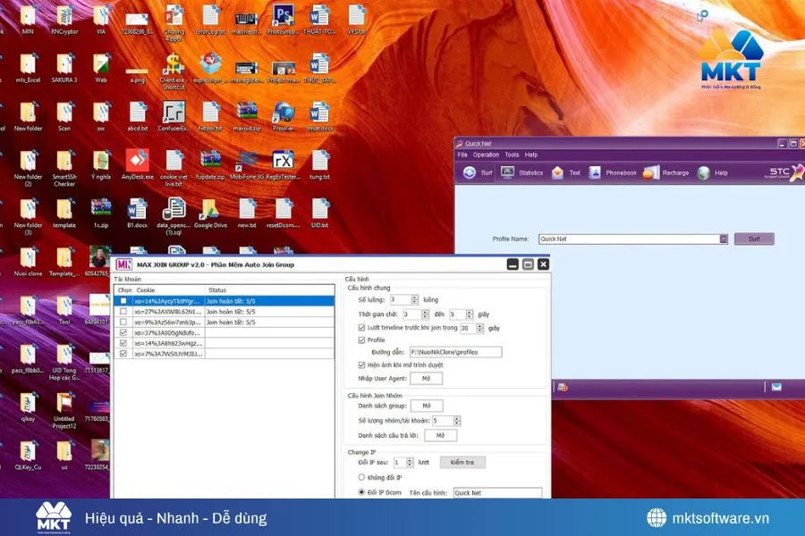The height and width of the screenshot is (536, 805).
Task: Select the Text message envelope icon
Action: pyautogui.click(x=557, y=172)
